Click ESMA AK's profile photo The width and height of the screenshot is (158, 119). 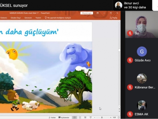142,105
